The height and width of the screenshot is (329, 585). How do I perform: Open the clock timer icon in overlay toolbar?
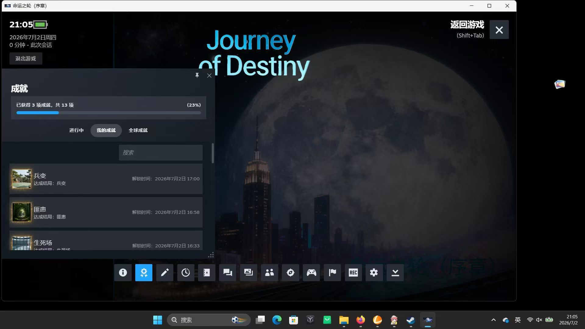pos(186,272)
